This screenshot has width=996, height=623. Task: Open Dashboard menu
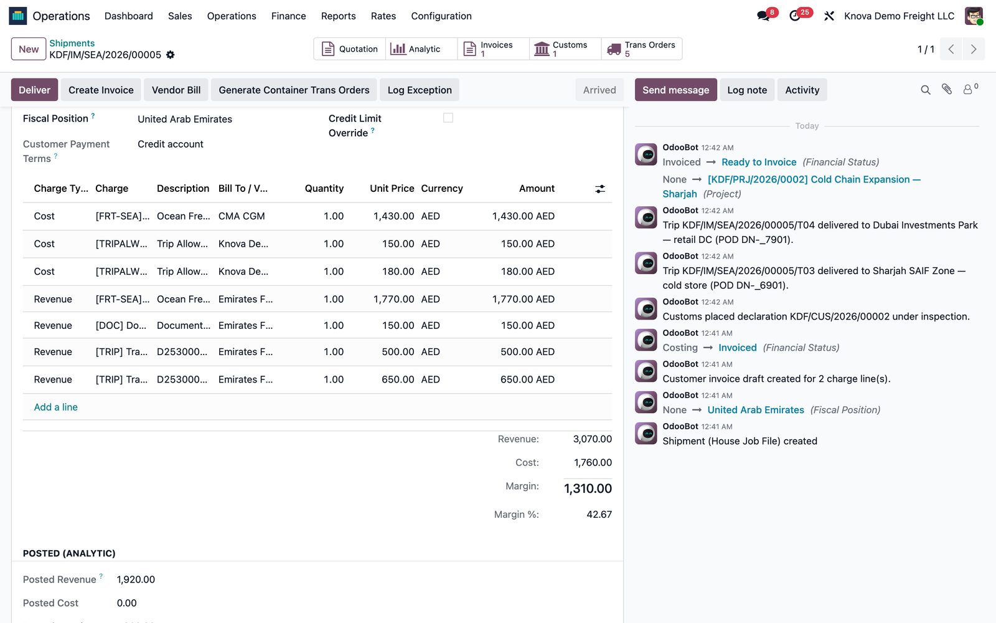point(129,16)
